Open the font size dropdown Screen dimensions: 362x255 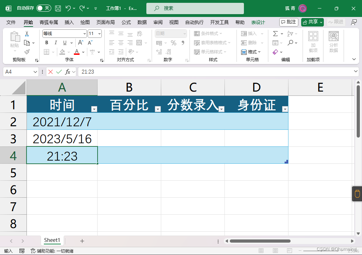coord(99,34)
